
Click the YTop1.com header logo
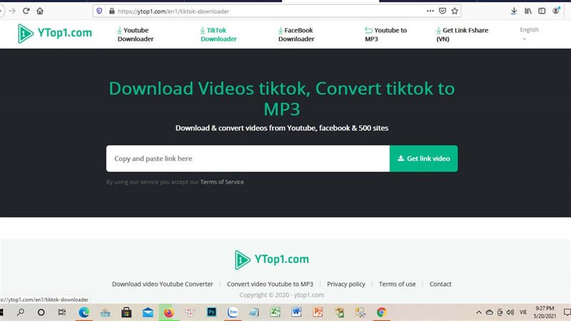click(55, 33)
